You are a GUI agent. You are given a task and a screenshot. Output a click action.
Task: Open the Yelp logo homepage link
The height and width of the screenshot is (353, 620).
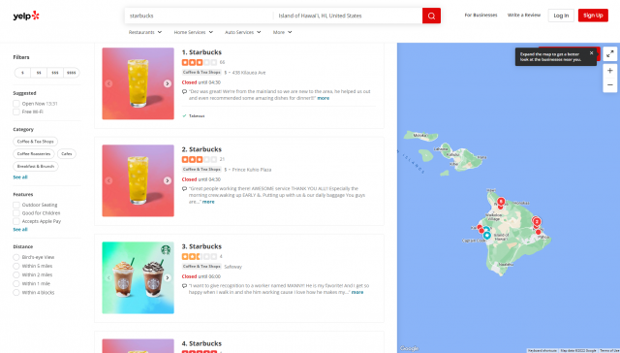click(26, 16)
